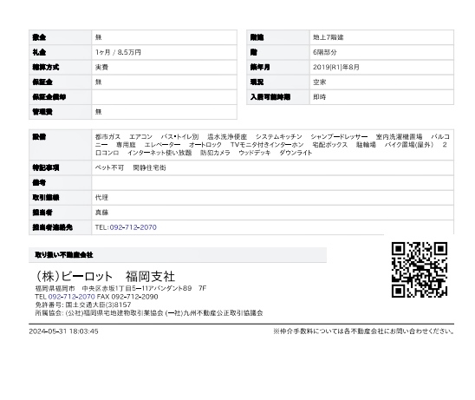This screenshot has height=400, width=475.
Task: Click the 入居可能時期 value 即時
Action: (319, 96)
